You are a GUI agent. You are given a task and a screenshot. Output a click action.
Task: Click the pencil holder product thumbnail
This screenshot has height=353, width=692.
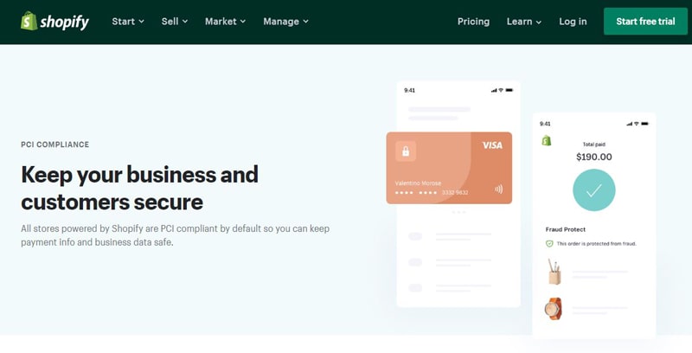(x=554, y=272)
